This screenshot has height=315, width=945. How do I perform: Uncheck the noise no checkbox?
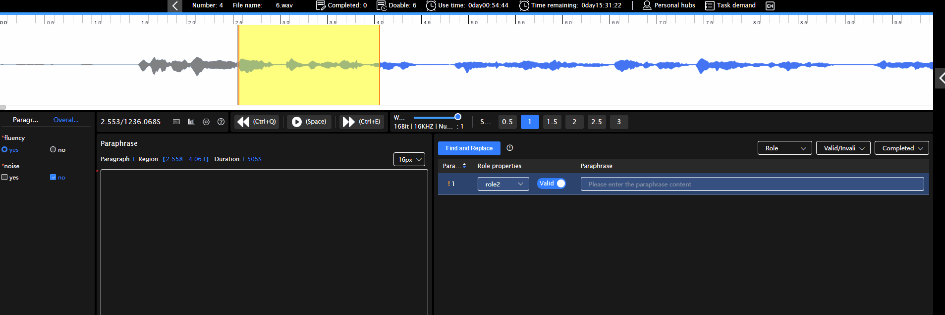[53, 177]
